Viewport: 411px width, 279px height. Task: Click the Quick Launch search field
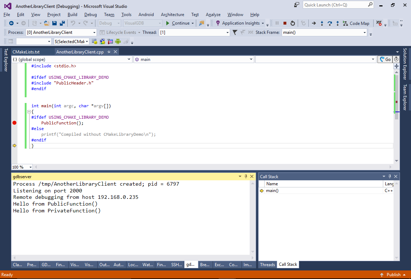(x=335, y=5)
